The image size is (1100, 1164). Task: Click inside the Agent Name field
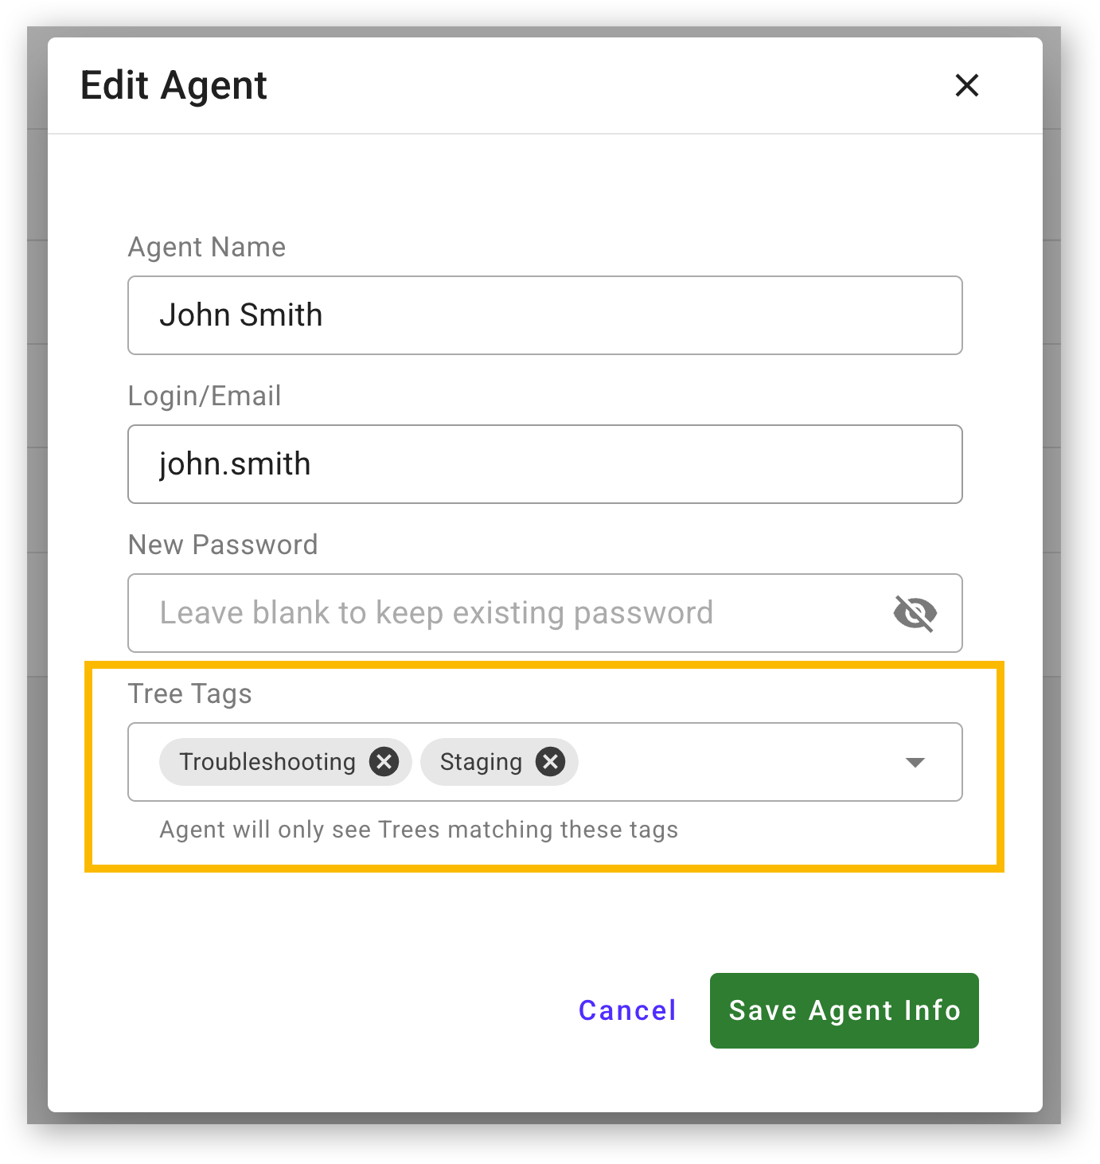[x=544, y=315]
